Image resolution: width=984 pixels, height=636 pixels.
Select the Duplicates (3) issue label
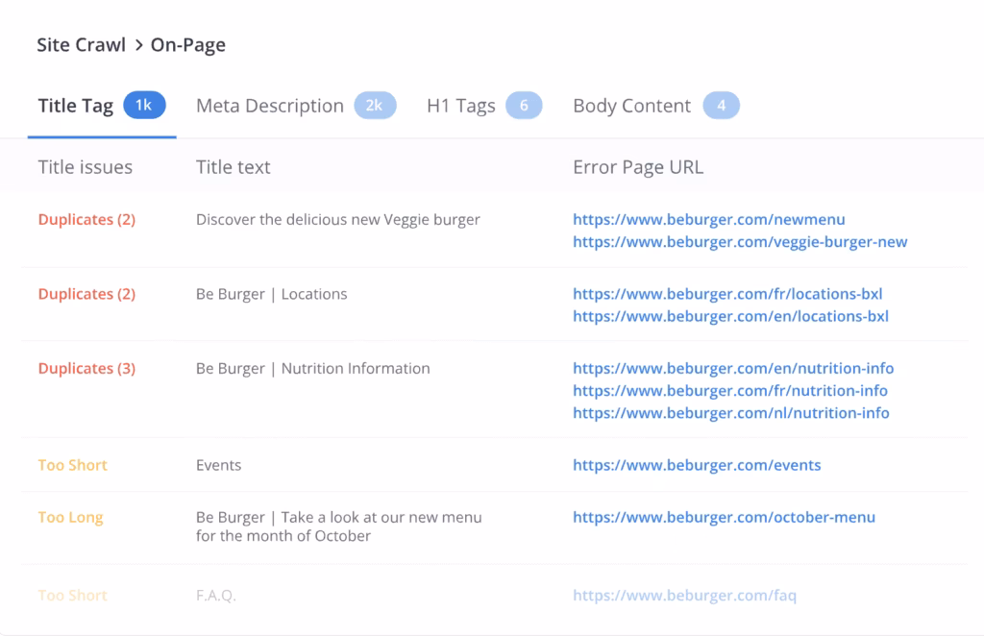pos(86,368)
